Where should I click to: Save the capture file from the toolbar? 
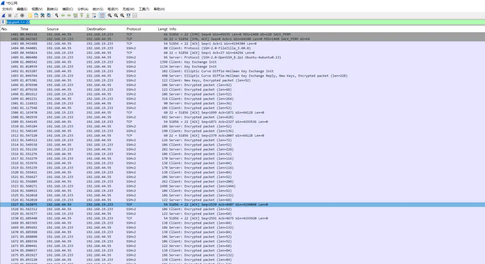[x=36, y=15]
